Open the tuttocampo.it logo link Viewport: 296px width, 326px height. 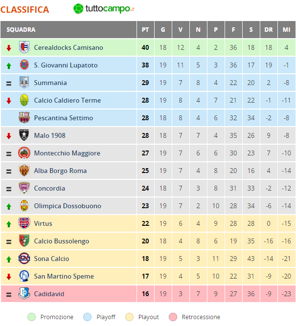point(104,9)
